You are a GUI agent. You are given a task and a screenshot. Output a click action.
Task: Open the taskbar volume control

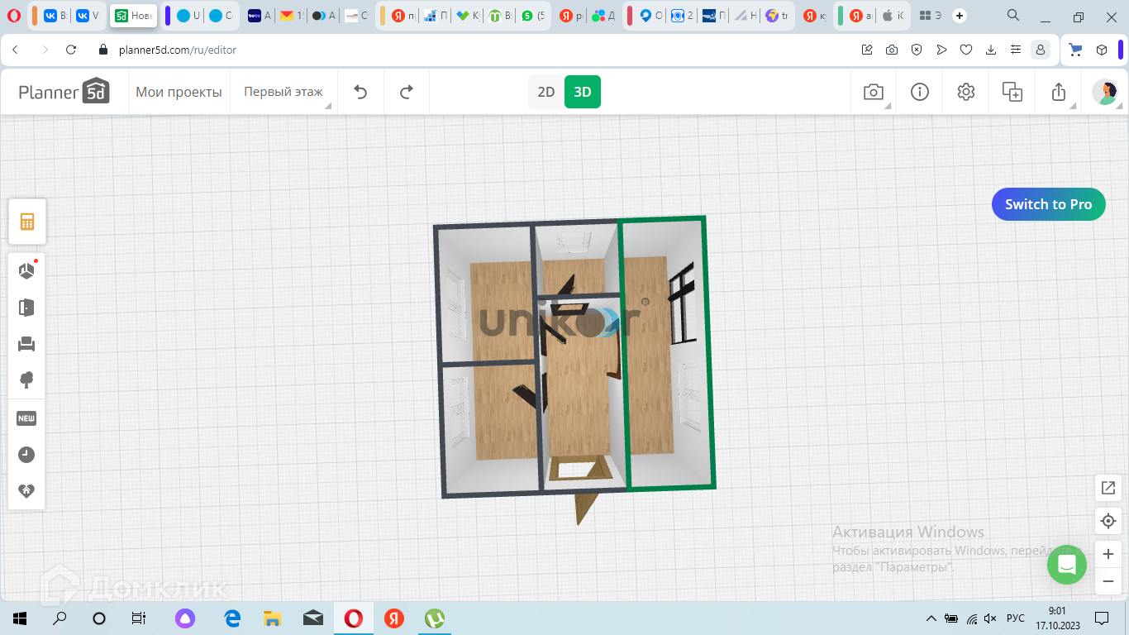(x=990, y=618)
